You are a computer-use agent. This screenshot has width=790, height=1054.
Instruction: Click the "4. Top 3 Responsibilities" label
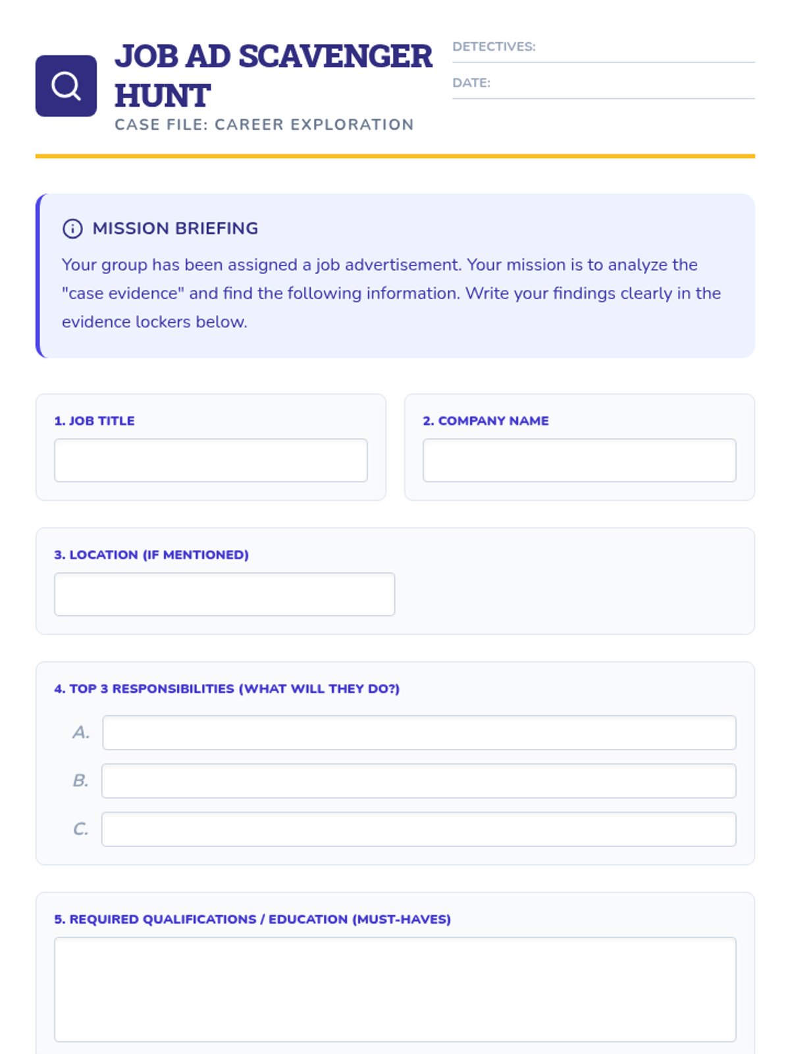[227, 688]
